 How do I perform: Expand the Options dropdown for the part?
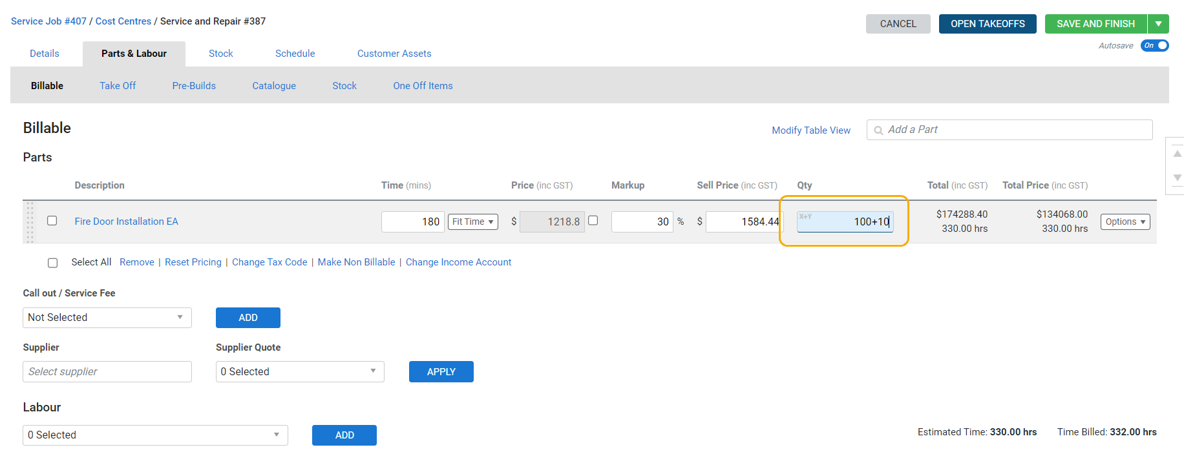tap(1125, 222)
